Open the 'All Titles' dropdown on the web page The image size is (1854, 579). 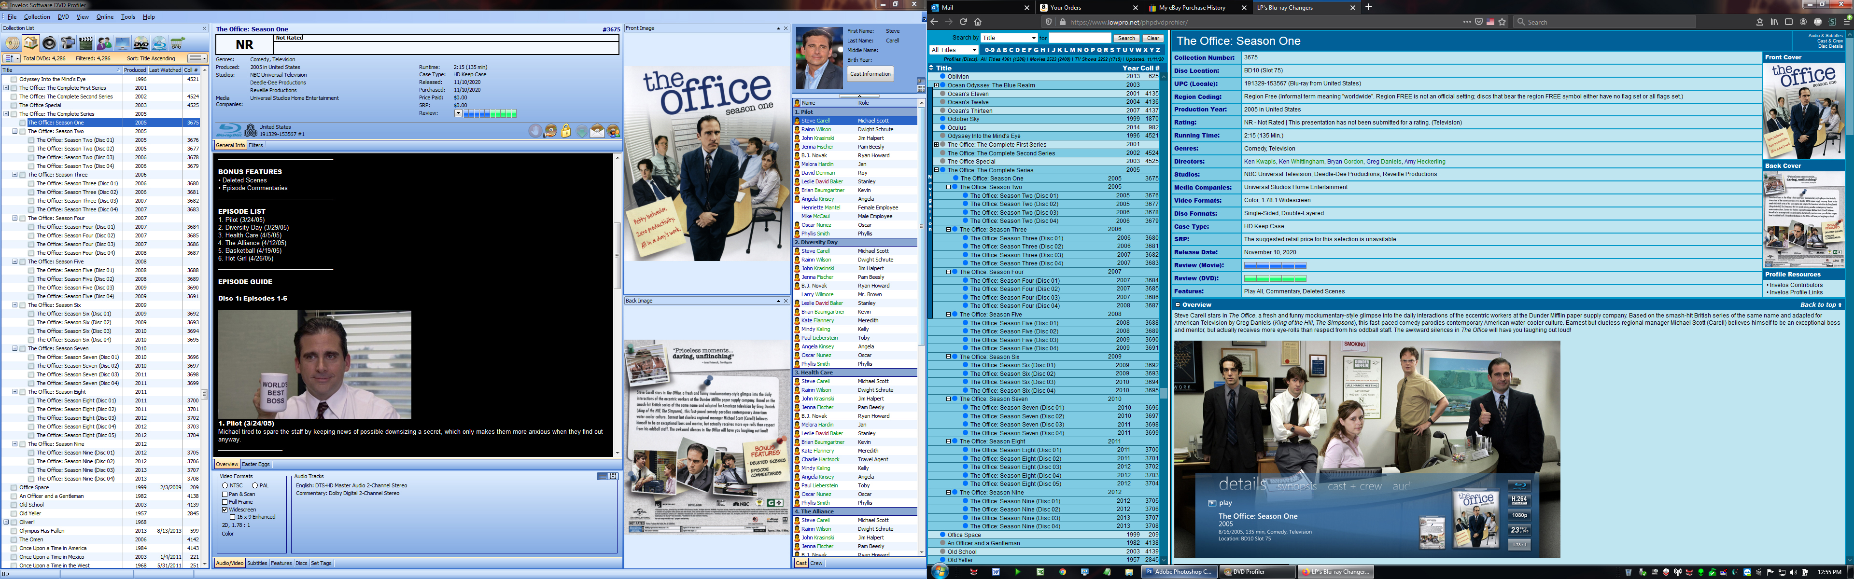pyautogui.click(x=955, y=50)
